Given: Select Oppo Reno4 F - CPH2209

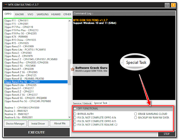Looking at the screenshot, I should pos(36,69).
